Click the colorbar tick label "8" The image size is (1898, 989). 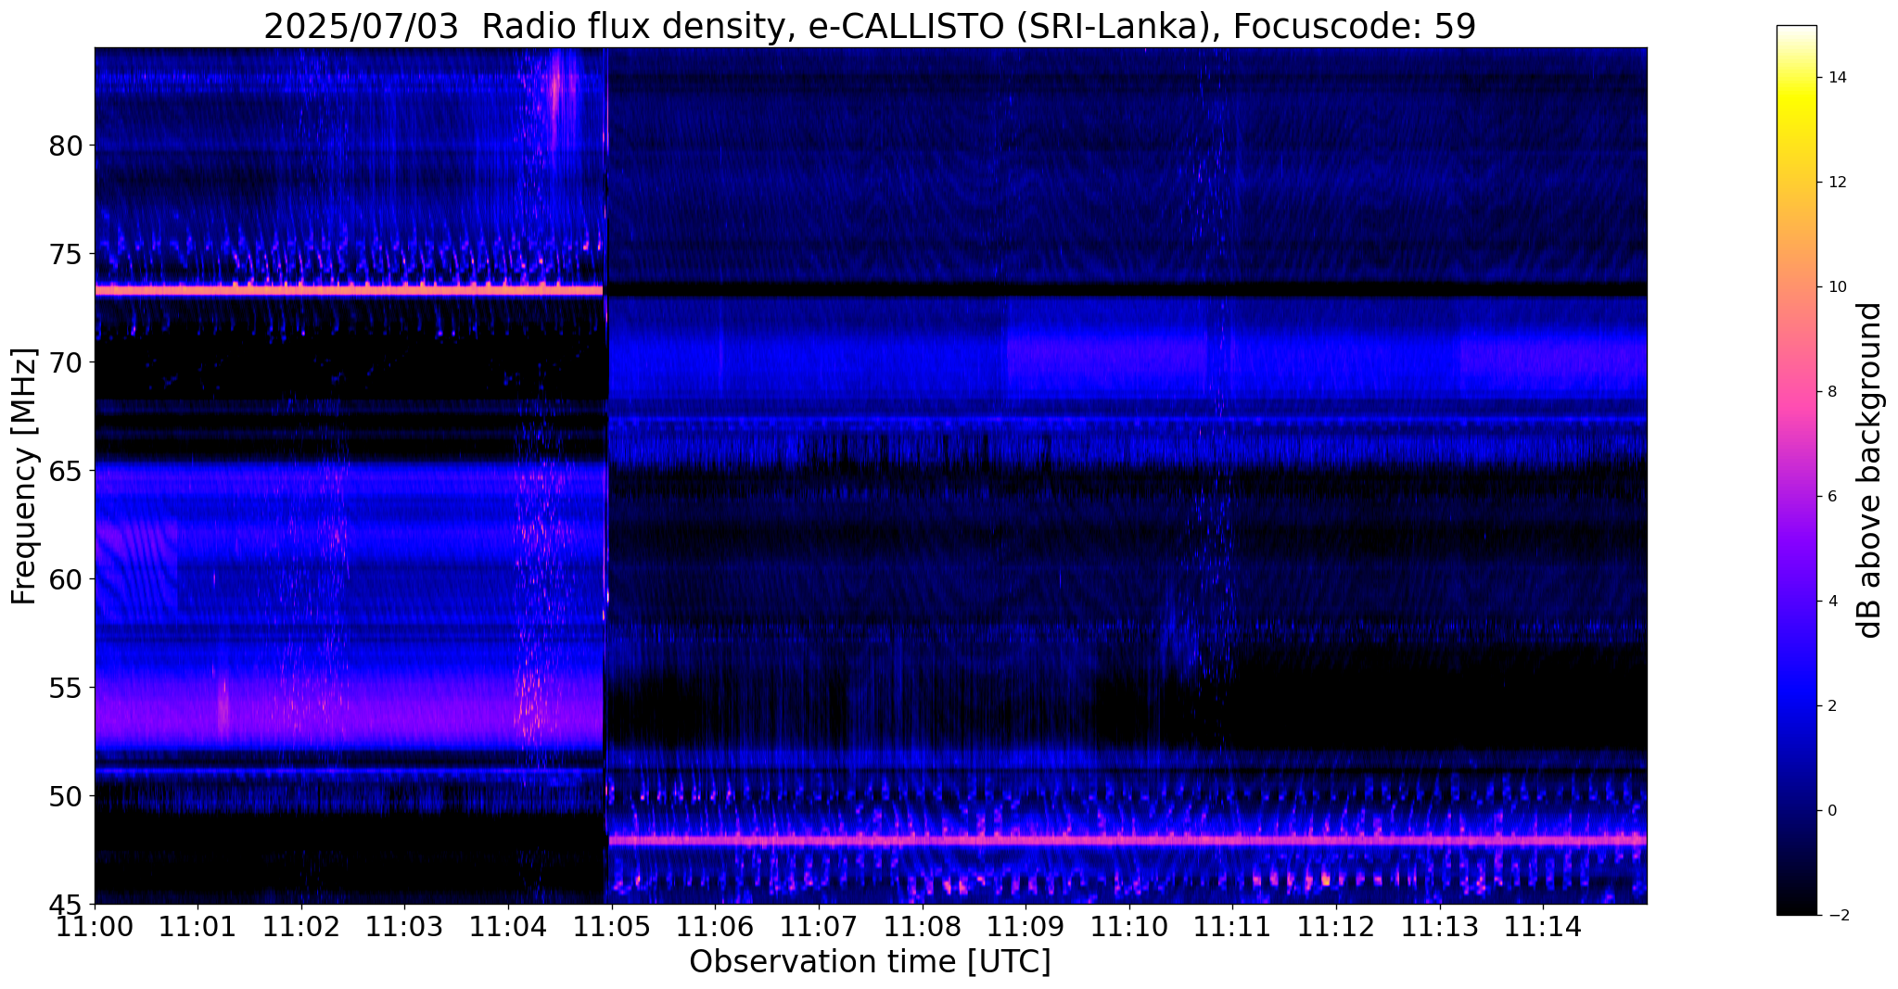click(1831, 392)
